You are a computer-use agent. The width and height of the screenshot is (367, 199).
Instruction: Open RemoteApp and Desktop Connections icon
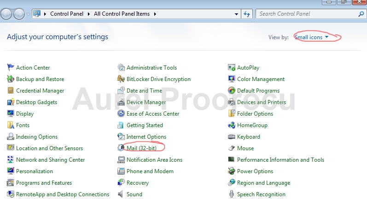point(11,194)
